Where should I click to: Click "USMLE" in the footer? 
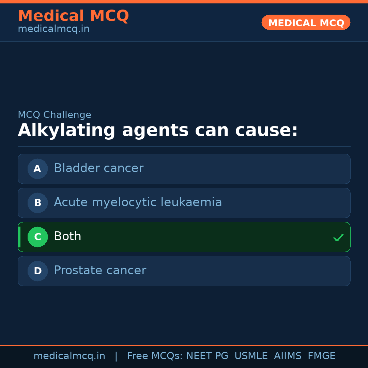[x=251, y=356]
